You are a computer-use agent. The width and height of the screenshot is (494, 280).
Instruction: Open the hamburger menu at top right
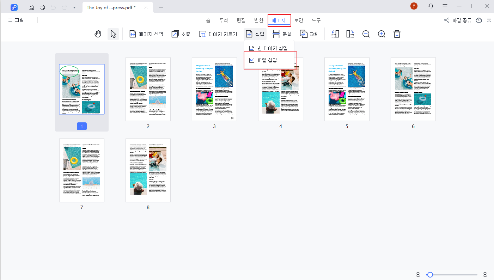(445, 6)
